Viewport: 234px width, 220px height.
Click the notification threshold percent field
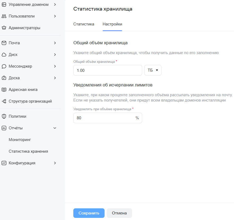[105, 118]
